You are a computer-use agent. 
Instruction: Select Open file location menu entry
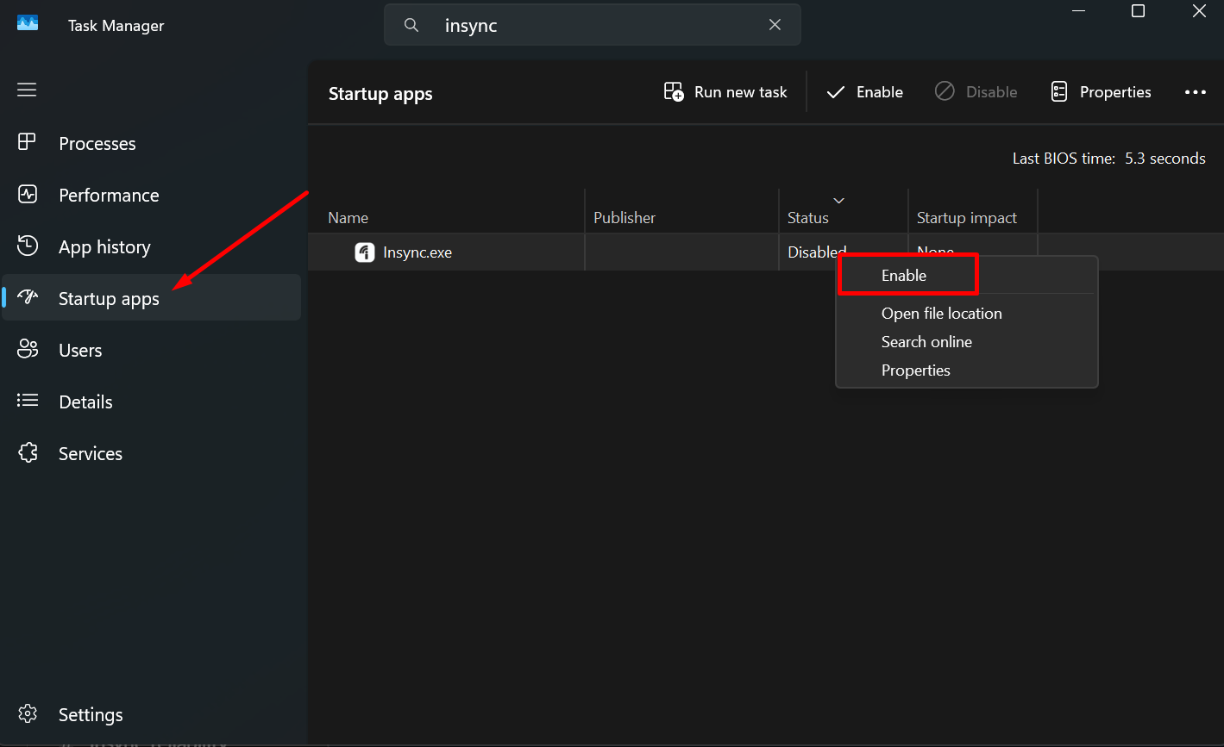[942, 314]
